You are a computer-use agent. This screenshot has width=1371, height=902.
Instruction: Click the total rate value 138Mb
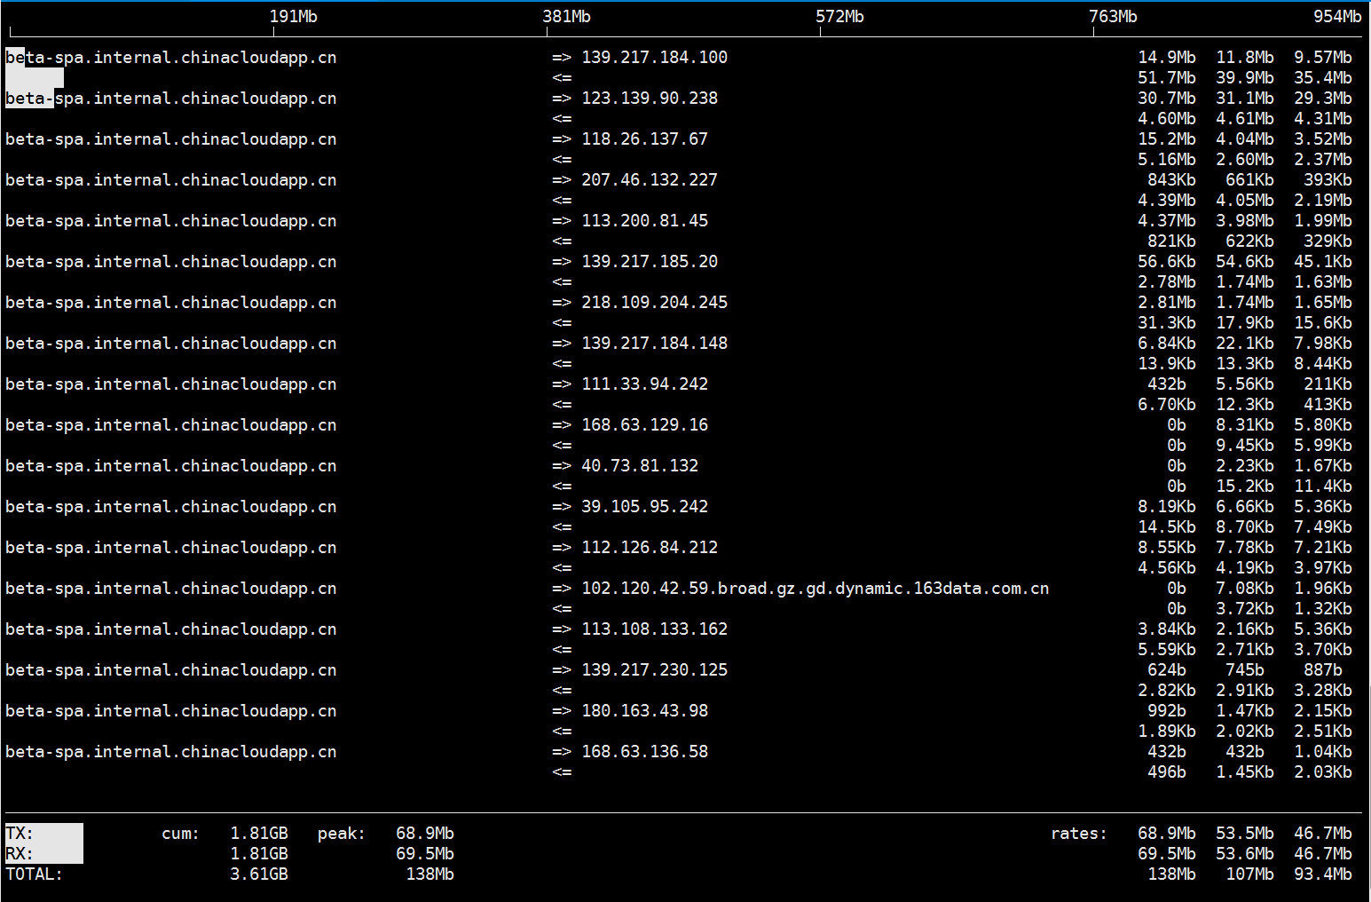tap(1171, 874)
